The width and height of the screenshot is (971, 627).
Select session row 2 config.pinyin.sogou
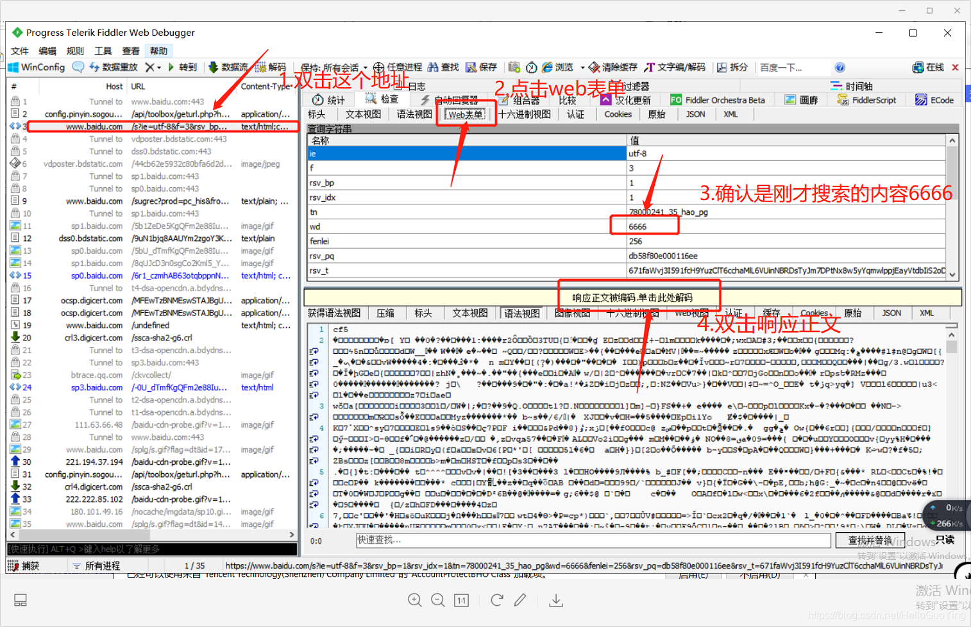(153, 114)
